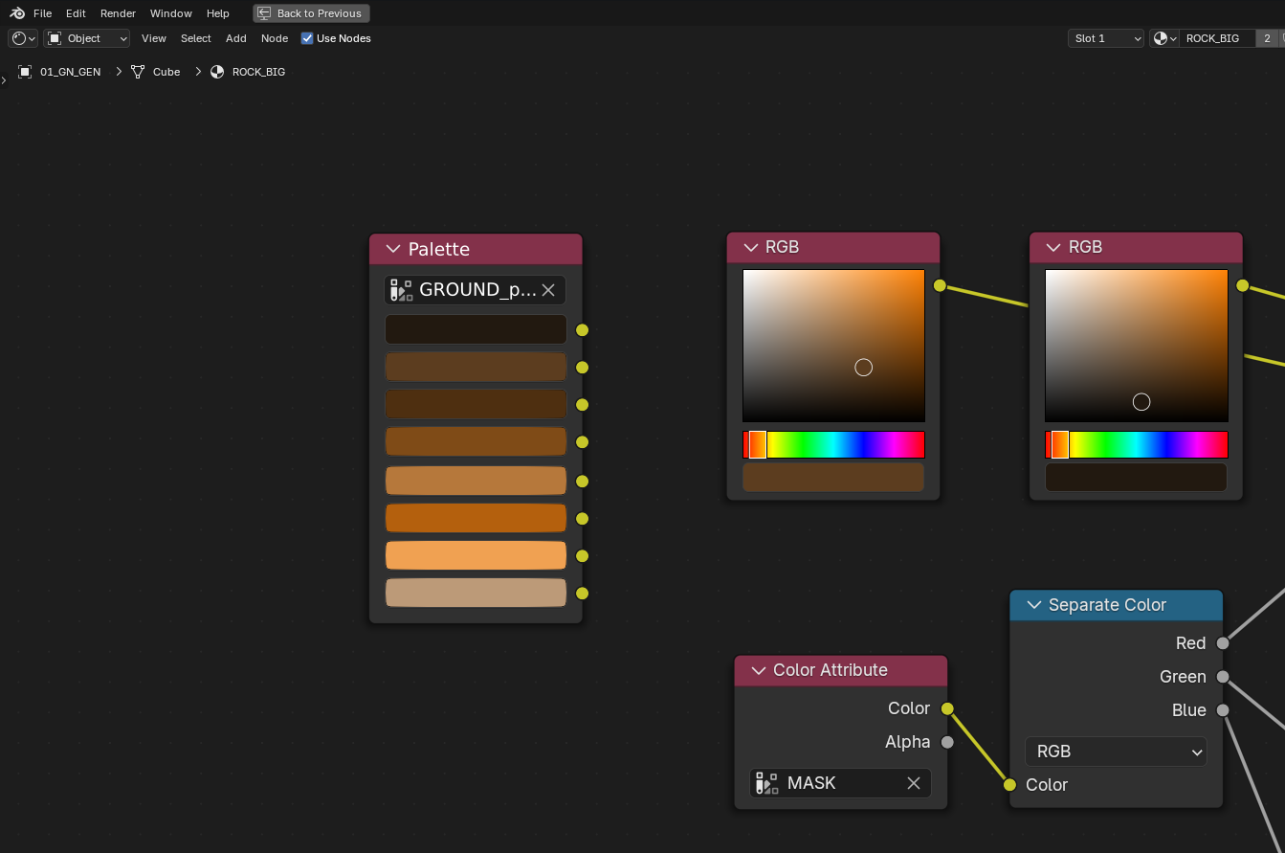This screenshot has width=1285, height=853.
Task: Click dark color preview in right RGB node
Action: pyautogui.click(x=1136, y=477)
